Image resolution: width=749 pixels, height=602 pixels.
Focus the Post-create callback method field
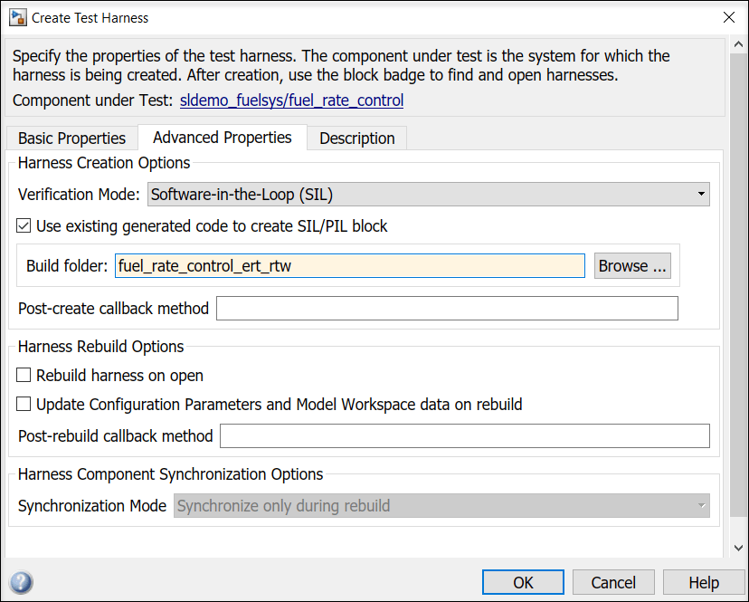tap(447, 309)
